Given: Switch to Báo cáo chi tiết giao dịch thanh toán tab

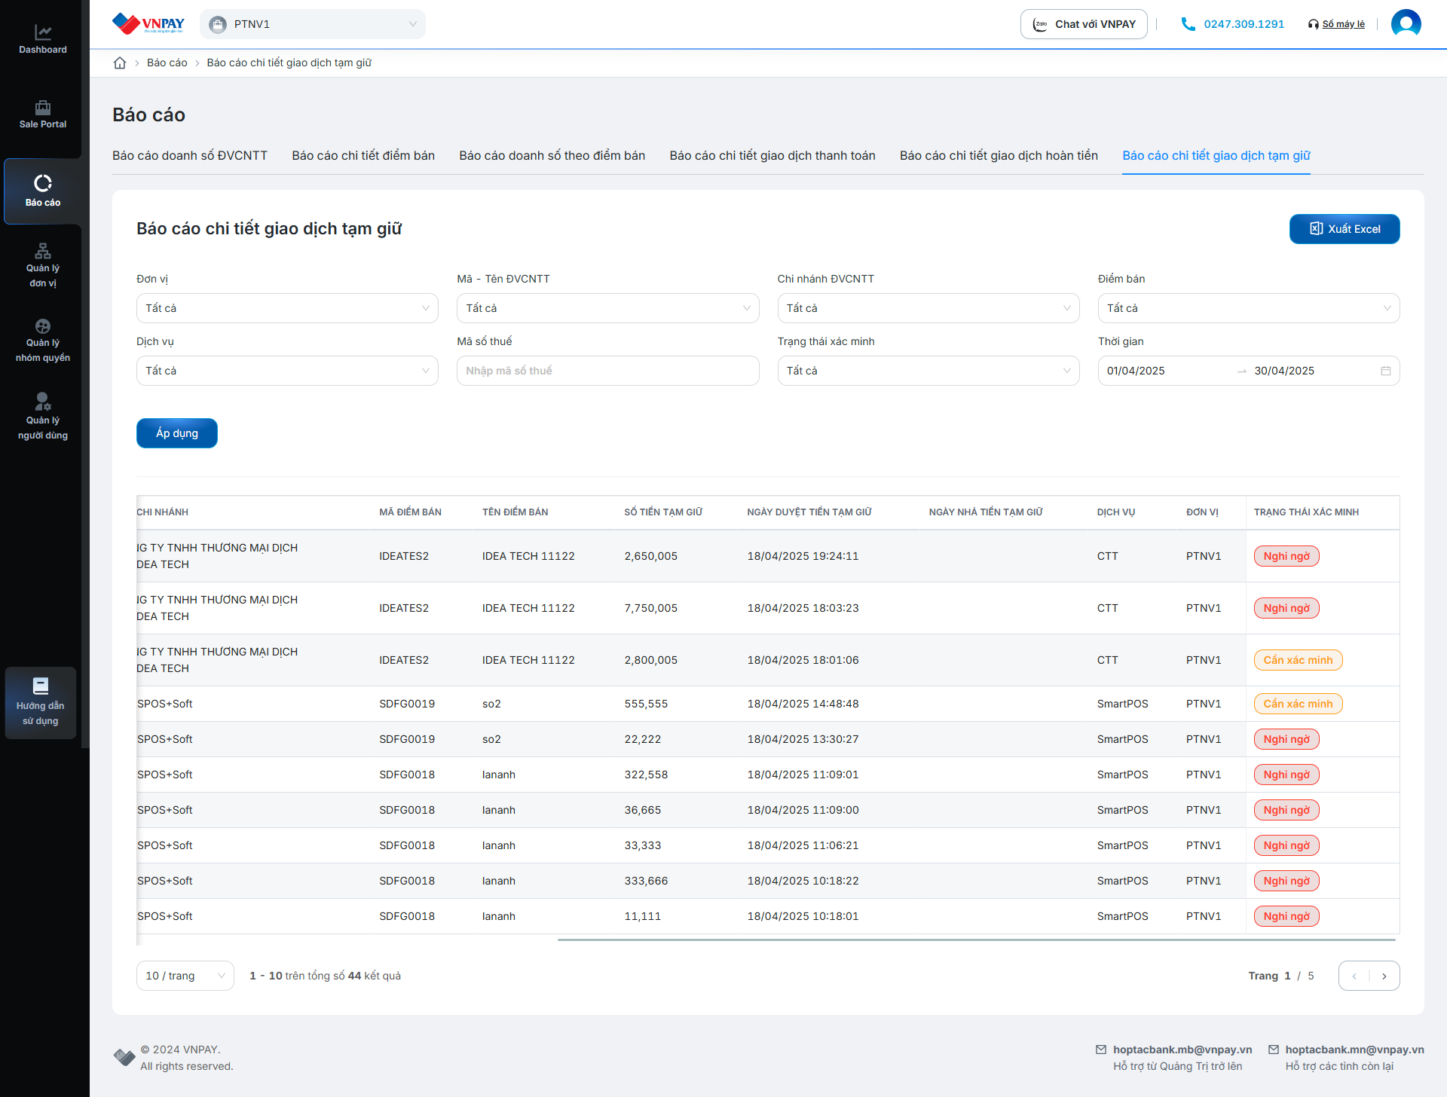Looking at the screenshot, I should click(772, 155).
